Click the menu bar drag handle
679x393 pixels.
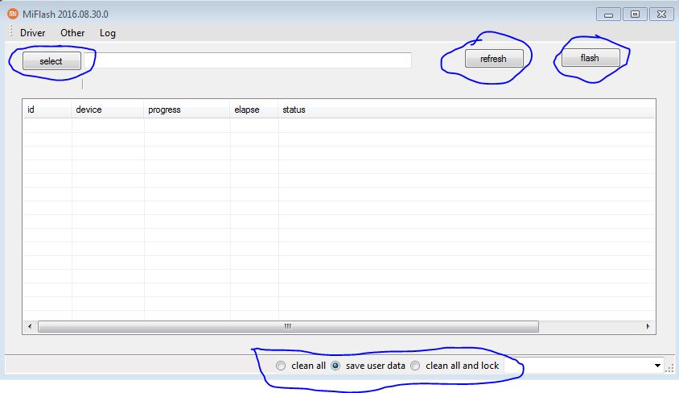(x=10, y=31)
